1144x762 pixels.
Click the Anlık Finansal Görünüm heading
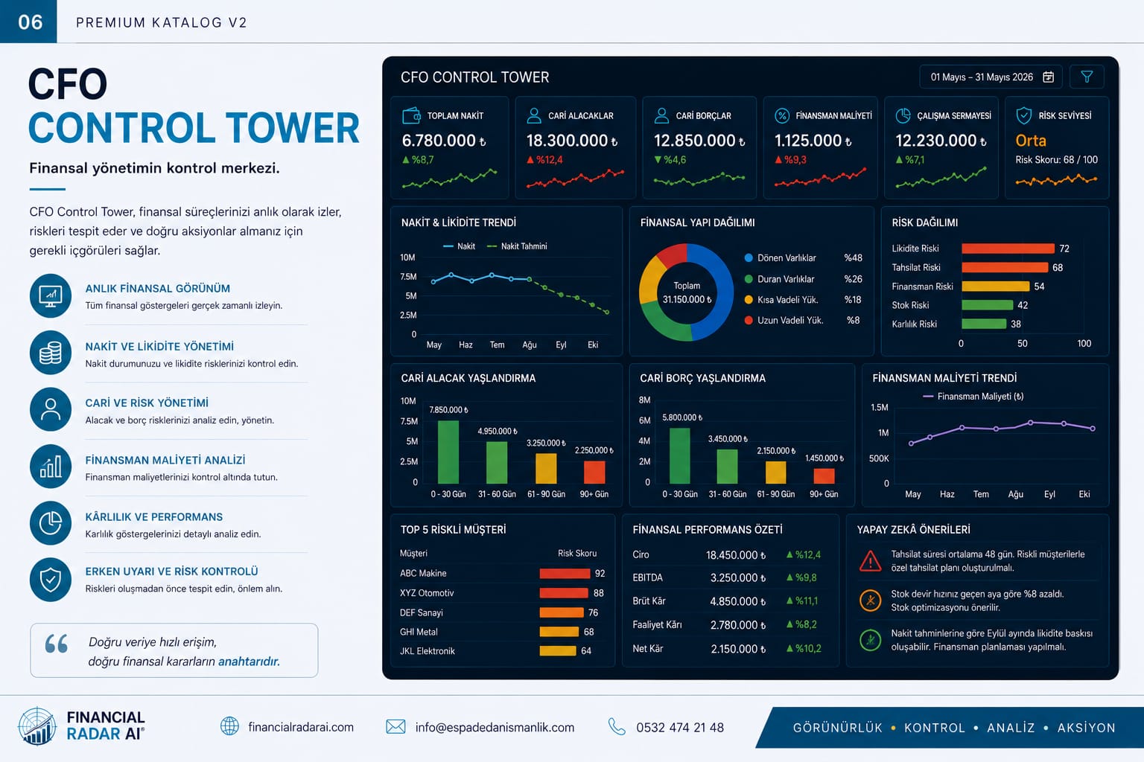(x=157, y=288)
